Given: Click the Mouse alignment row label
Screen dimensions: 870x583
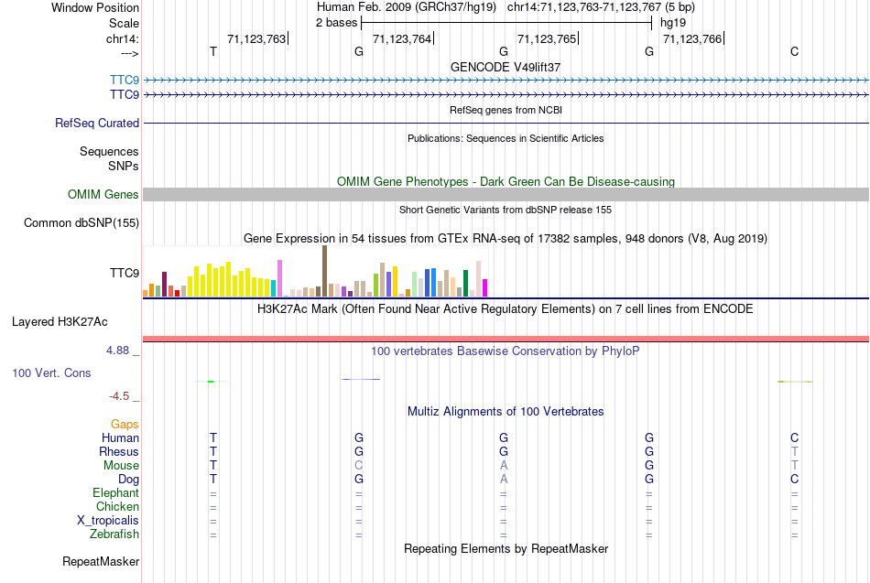Looking at the screenshot, I should coord(121,466).
